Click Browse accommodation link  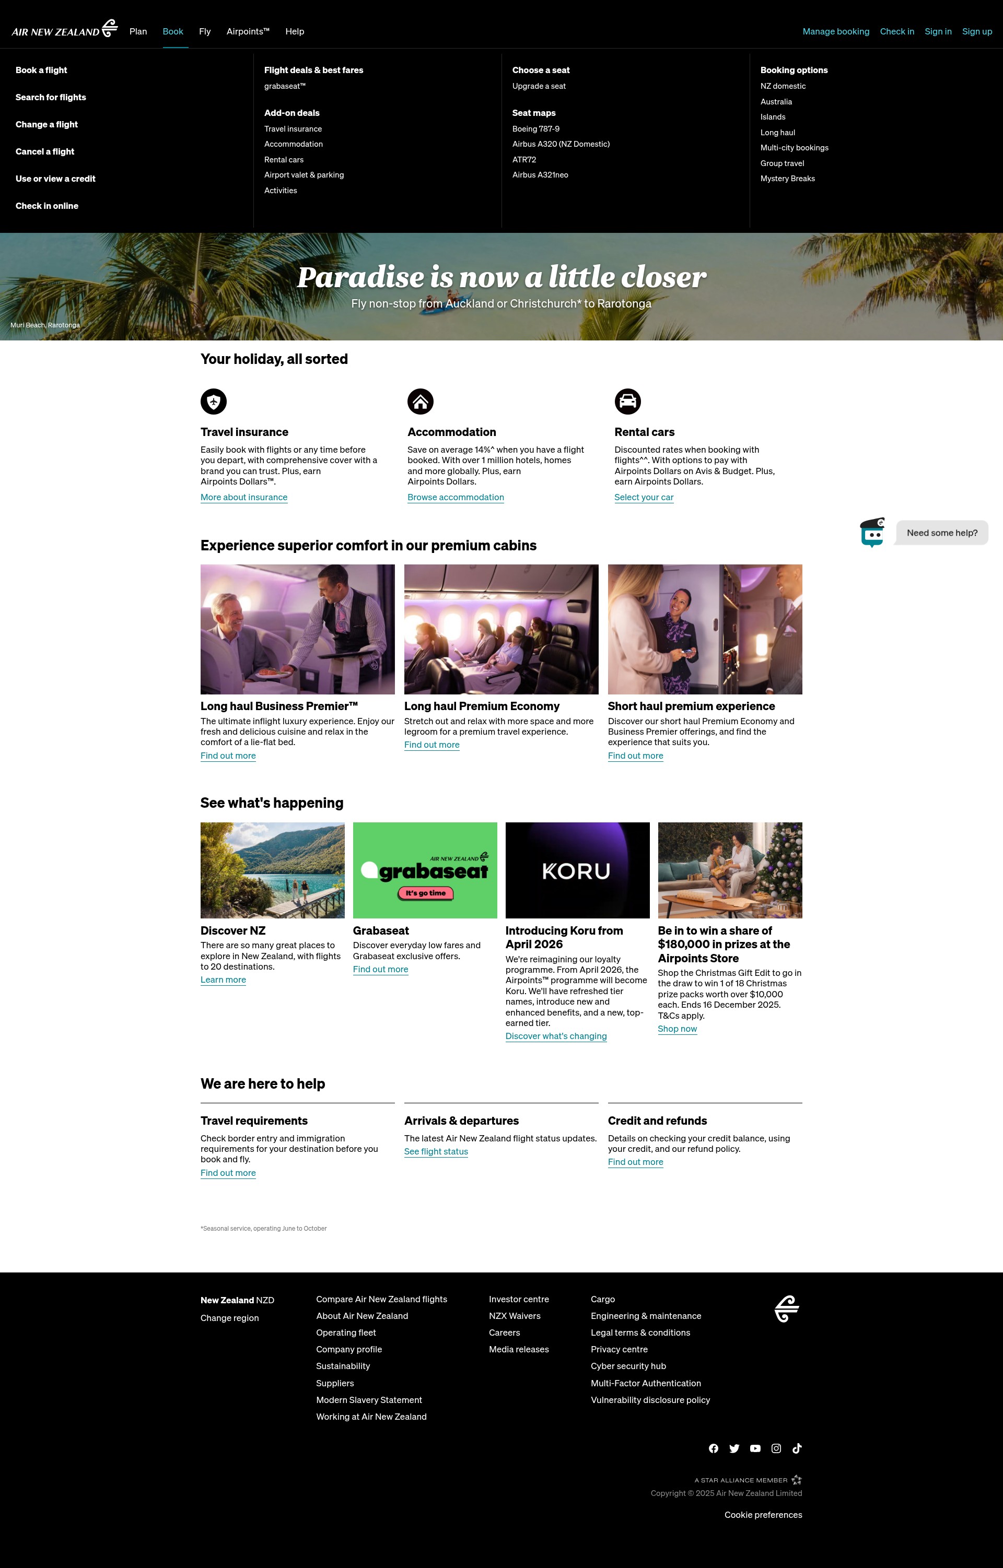tap(455, 498)
